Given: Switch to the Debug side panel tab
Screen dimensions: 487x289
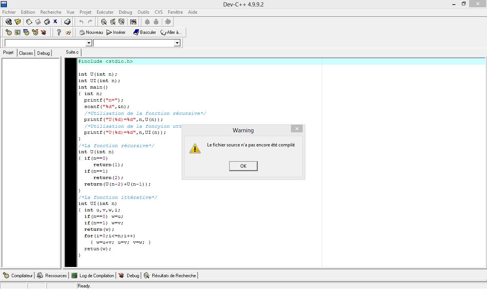Looking at the screenshot, I should 43,53.
